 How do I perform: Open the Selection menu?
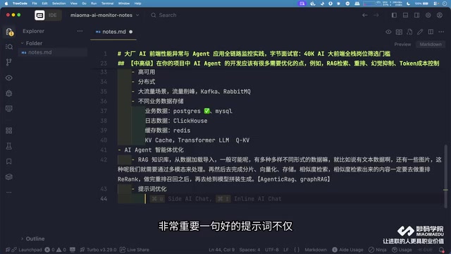coord(59,4)
